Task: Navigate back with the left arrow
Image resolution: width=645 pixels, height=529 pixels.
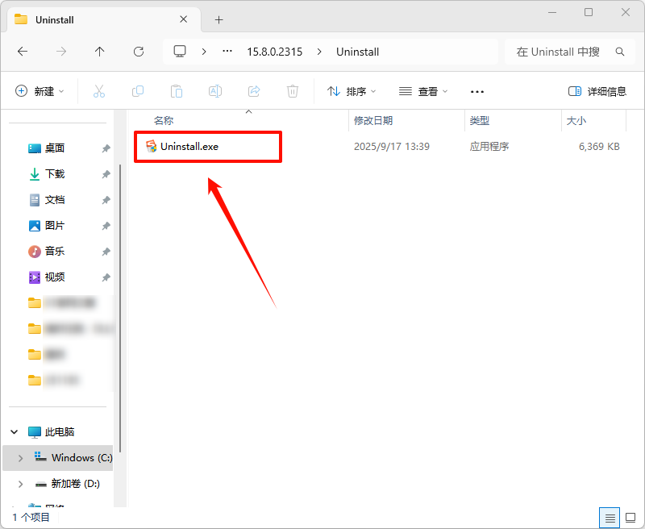Action: tap(23, 52)
